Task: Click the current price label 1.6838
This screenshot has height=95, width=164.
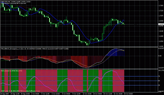Action: click(161, 24)
